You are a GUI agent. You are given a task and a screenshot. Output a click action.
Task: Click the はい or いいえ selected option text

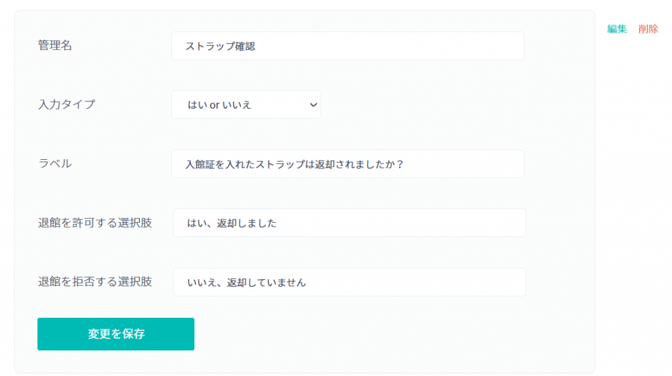point(219,105)
